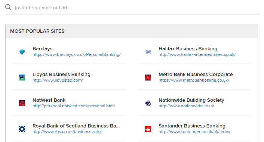Click the Royal Bank of Scotland logo

22,129
